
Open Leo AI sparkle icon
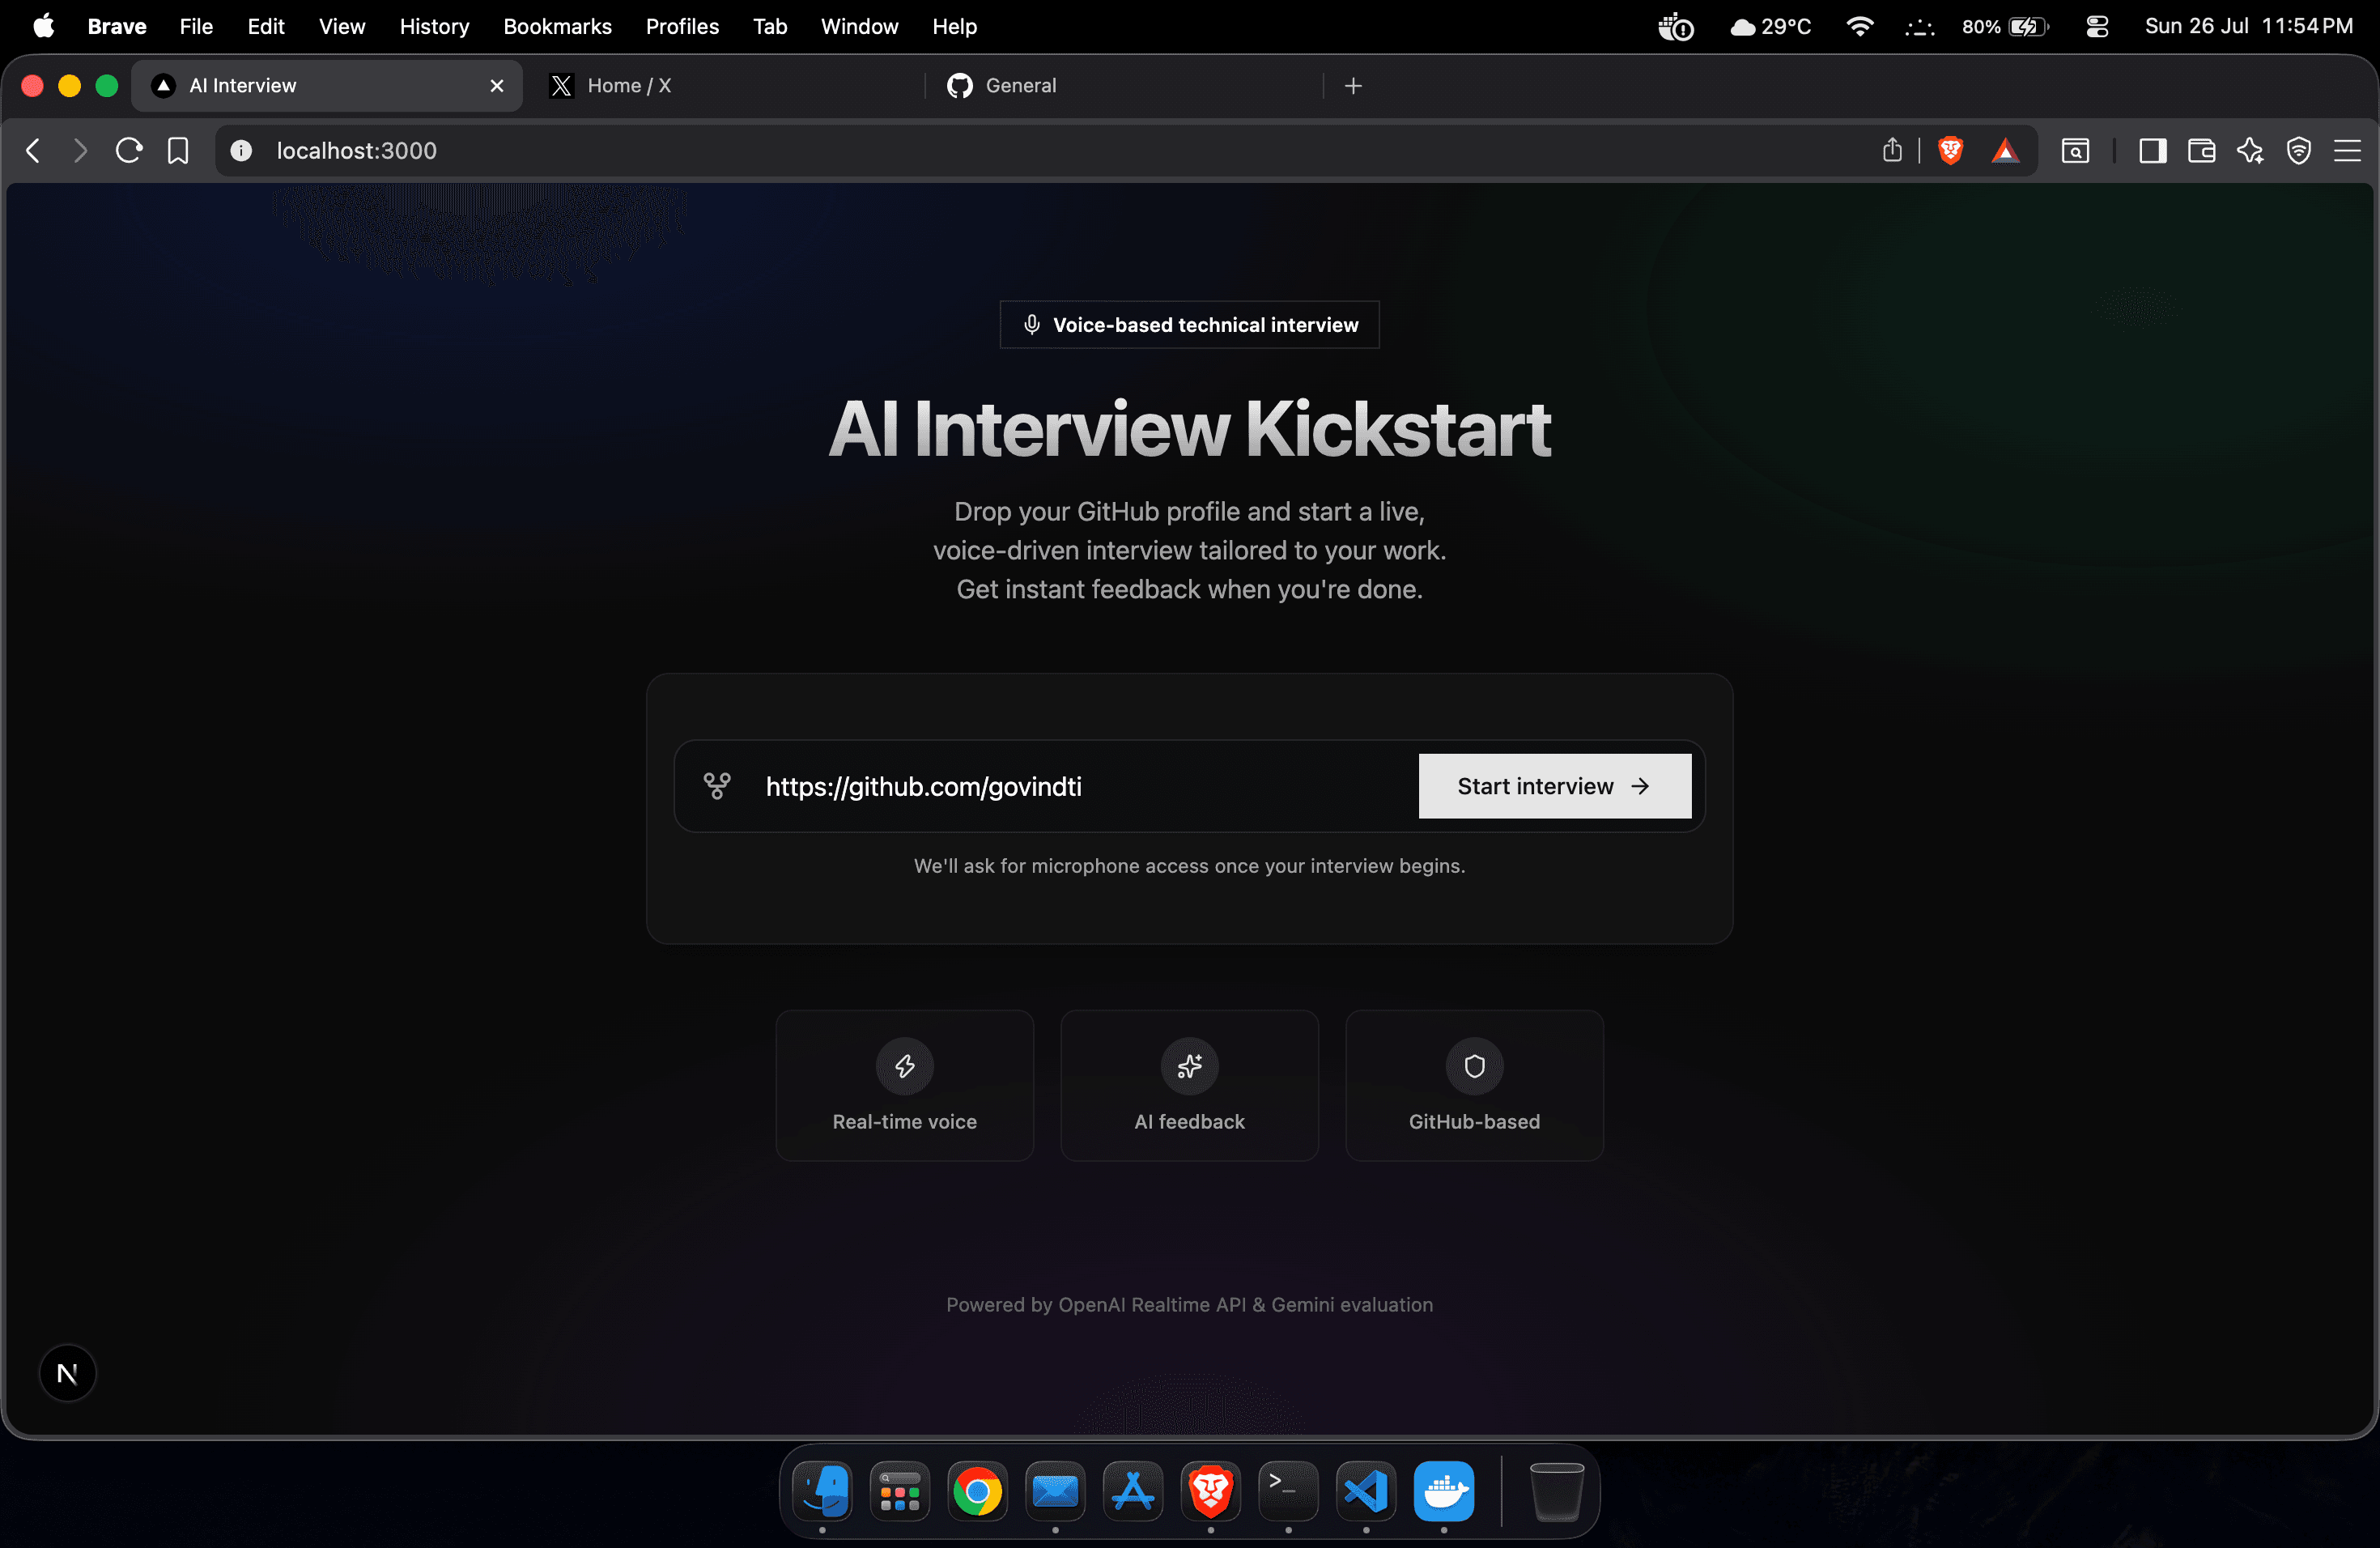pyautogui.click(x=2250, y=151)
